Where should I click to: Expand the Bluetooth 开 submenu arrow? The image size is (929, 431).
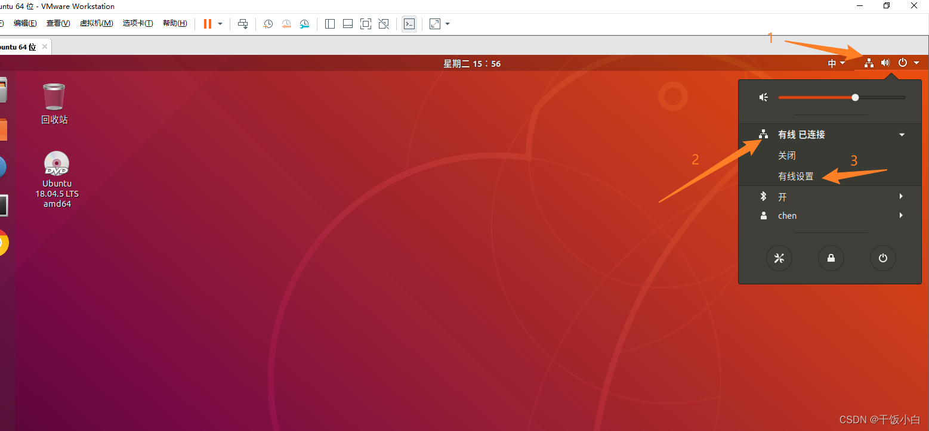[902, 197]
